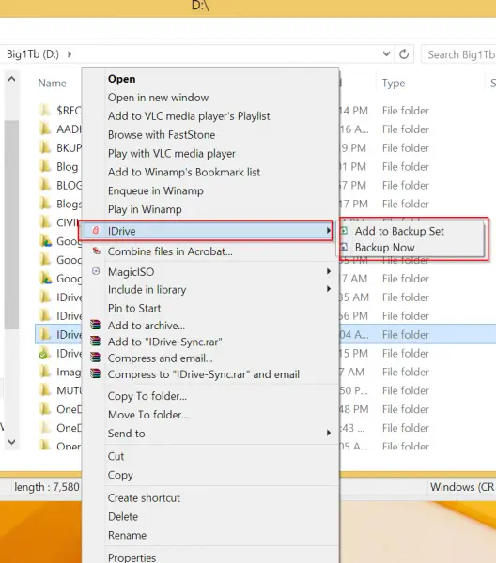496x563 pixels.
Task: Click the refresh icon next to address bar
Action: point(404,54)
